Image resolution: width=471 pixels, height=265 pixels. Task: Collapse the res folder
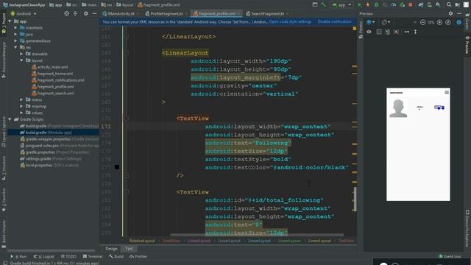click(15, 47)
